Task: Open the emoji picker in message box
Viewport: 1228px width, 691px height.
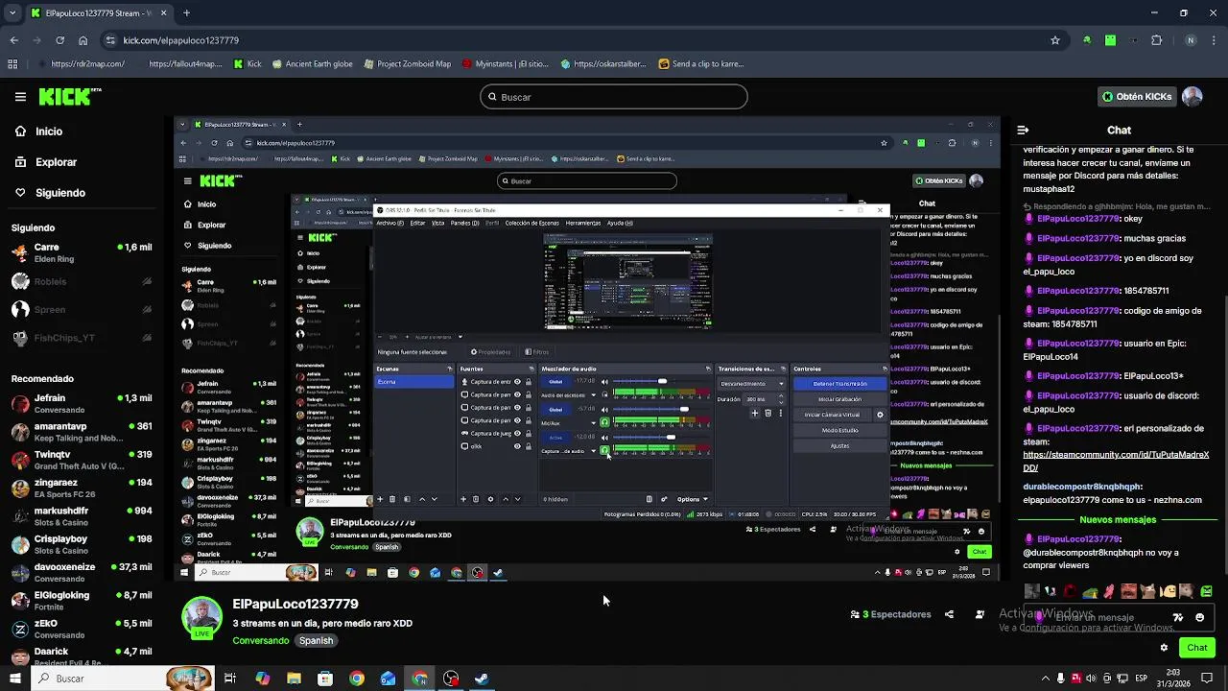Action: [x=1199, y=618]
